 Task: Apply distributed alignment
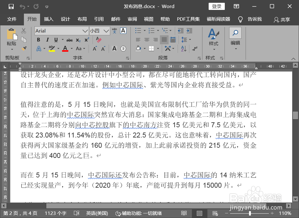[173, 40]
